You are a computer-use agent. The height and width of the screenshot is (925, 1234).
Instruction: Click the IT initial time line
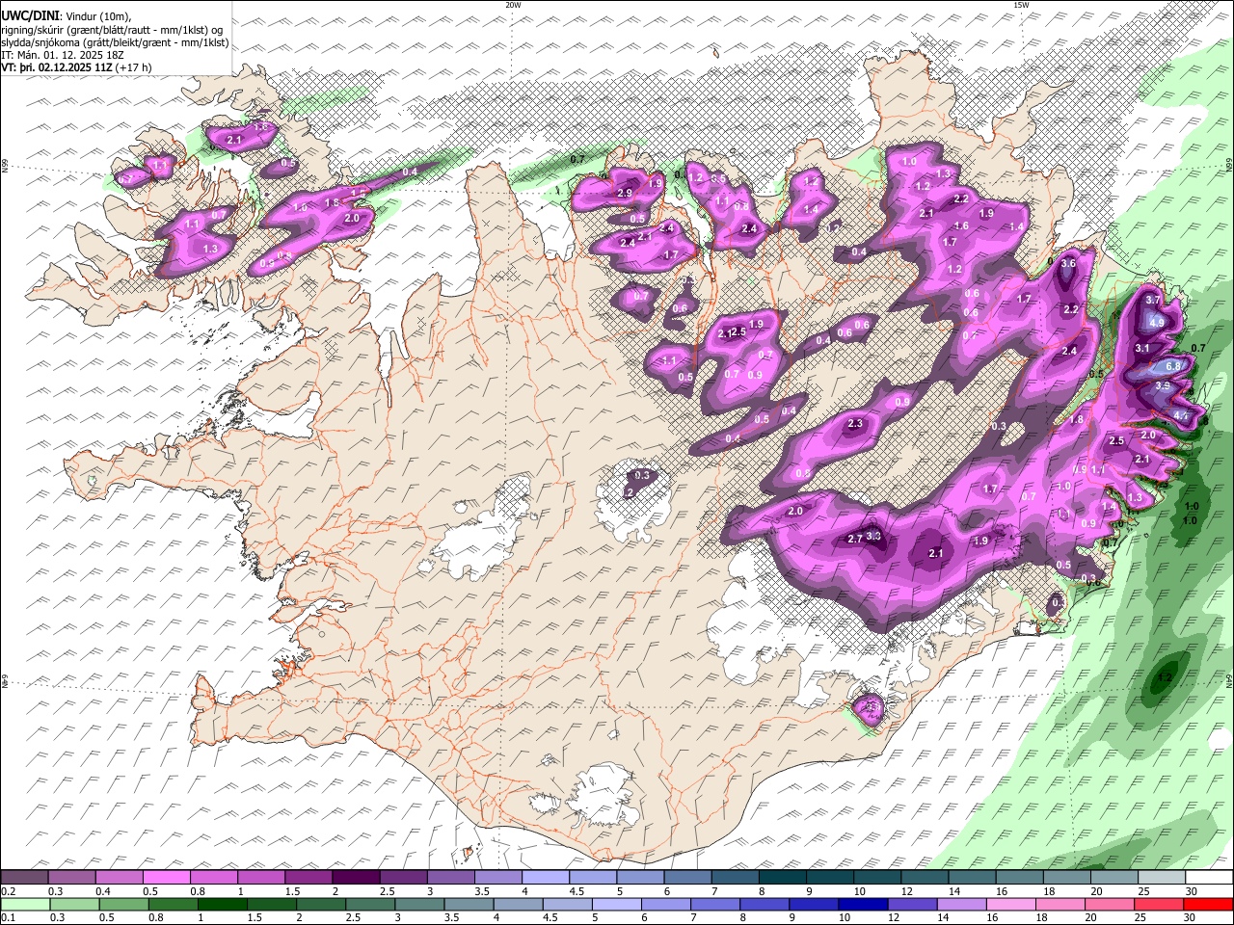pos(64,55)
